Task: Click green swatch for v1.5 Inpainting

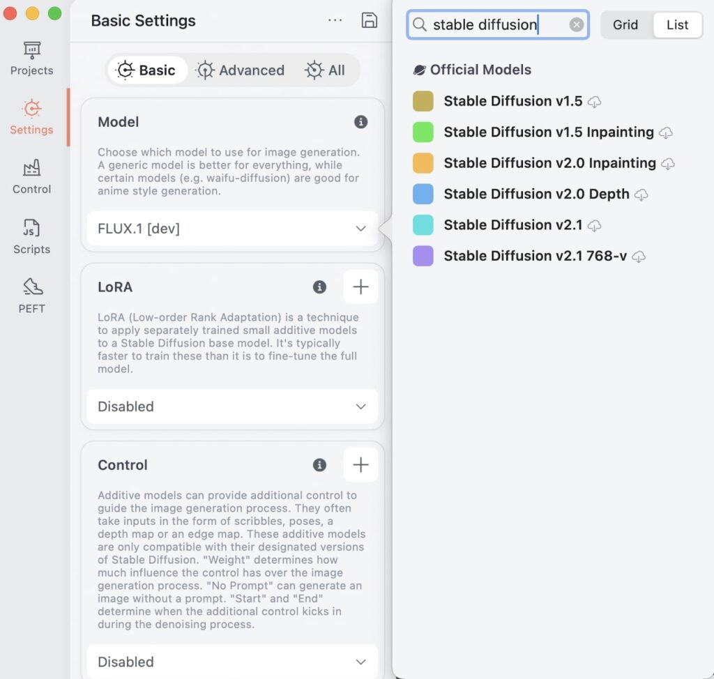Action: [x=423, y=132]
